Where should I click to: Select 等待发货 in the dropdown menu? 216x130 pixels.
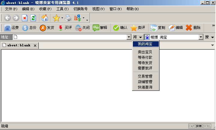pyautogui.click(x=146, y=63)
